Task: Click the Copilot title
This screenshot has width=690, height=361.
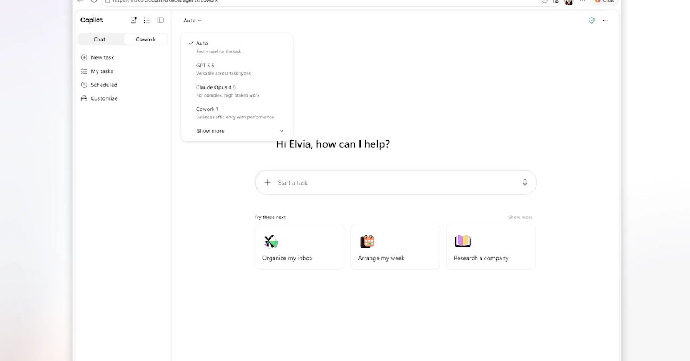Action: point(92,20)
